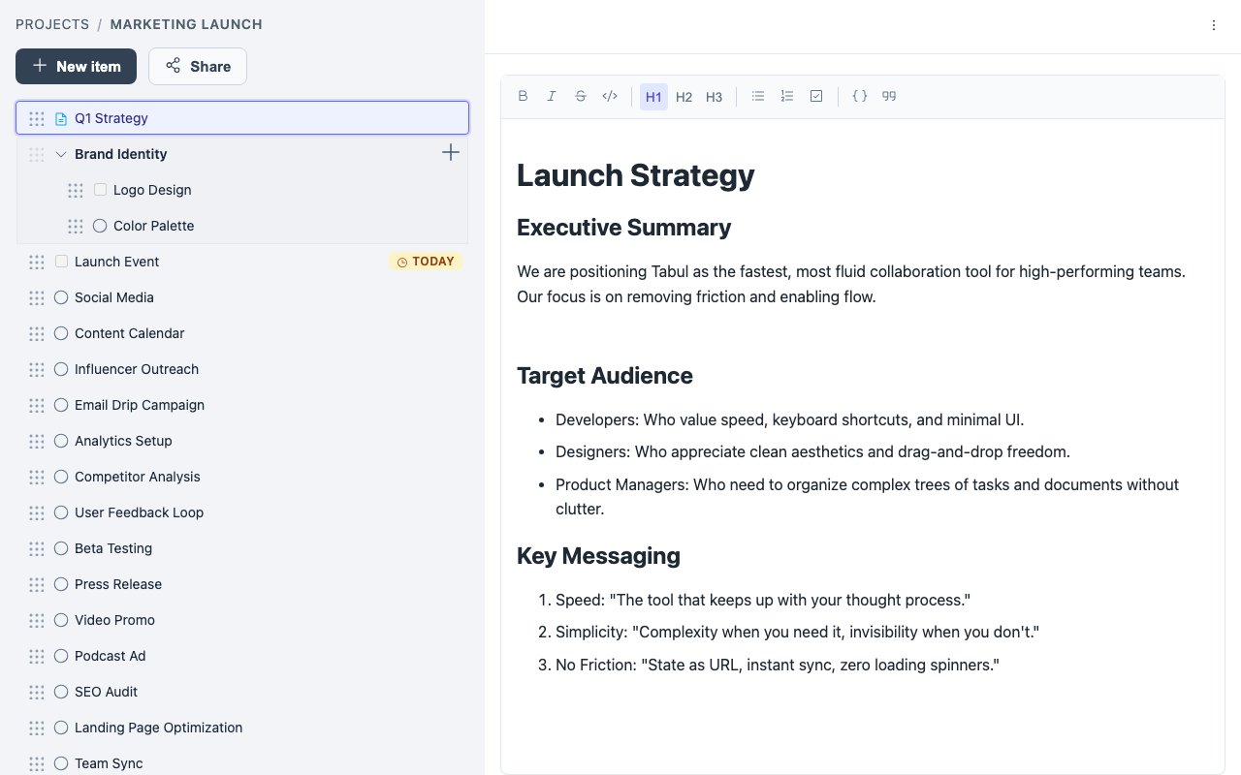Image resolution: width=1241 pixels, height=775 pixels.
Task: Toggle inline code formatting
Action: click(610, 97)
